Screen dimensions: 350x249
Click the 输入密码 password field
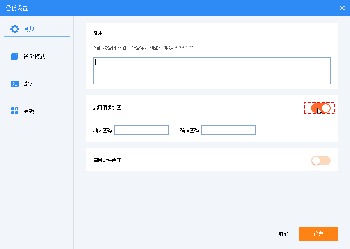coord(142,130)
